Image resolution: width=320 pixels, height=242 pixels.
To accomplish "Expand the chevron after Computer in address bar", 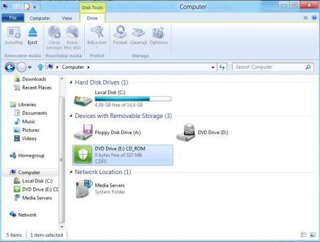I will coord(89,67).
